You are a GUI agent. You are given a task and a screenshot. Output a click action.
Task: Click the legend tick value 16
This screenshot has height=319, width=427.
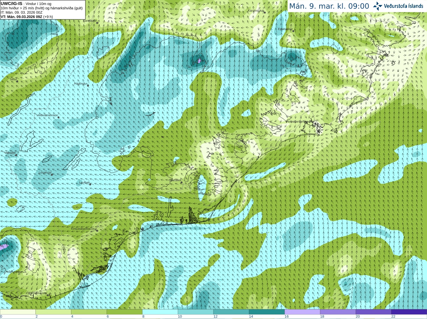[x=287, y=317]
